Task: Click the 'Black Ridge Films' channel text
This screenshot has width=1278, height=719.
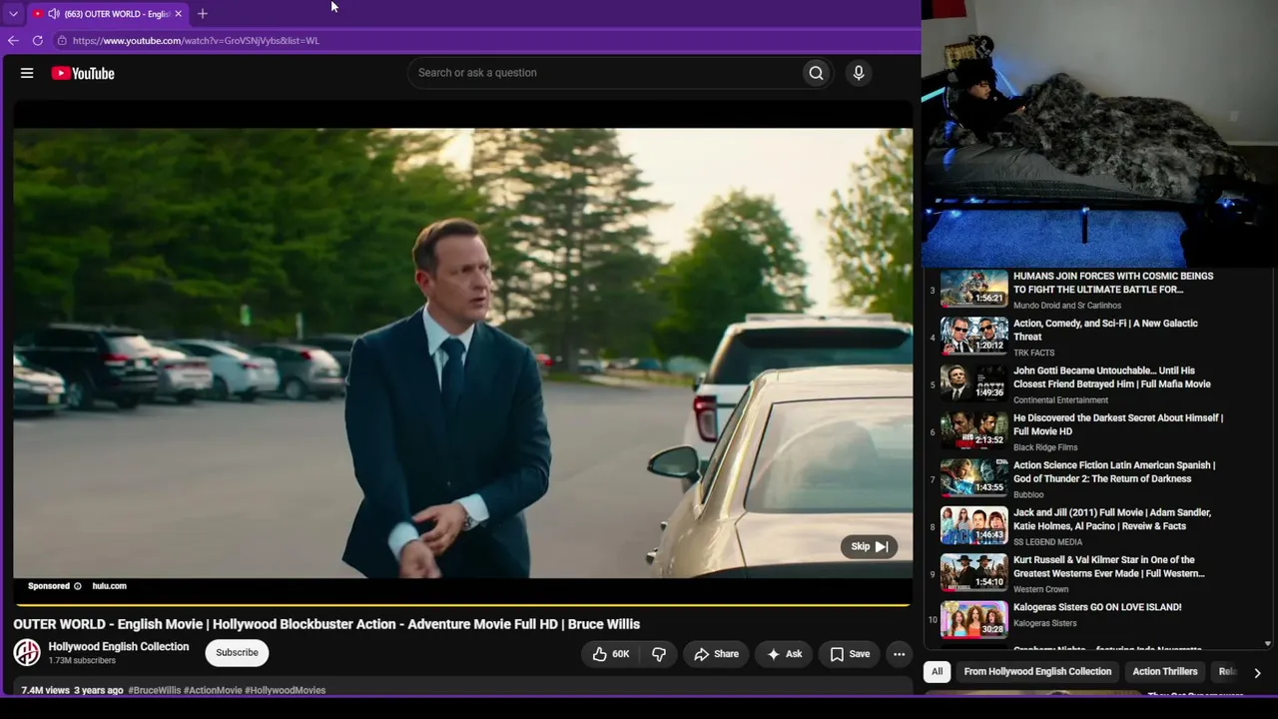Action: click(1045, 447)
